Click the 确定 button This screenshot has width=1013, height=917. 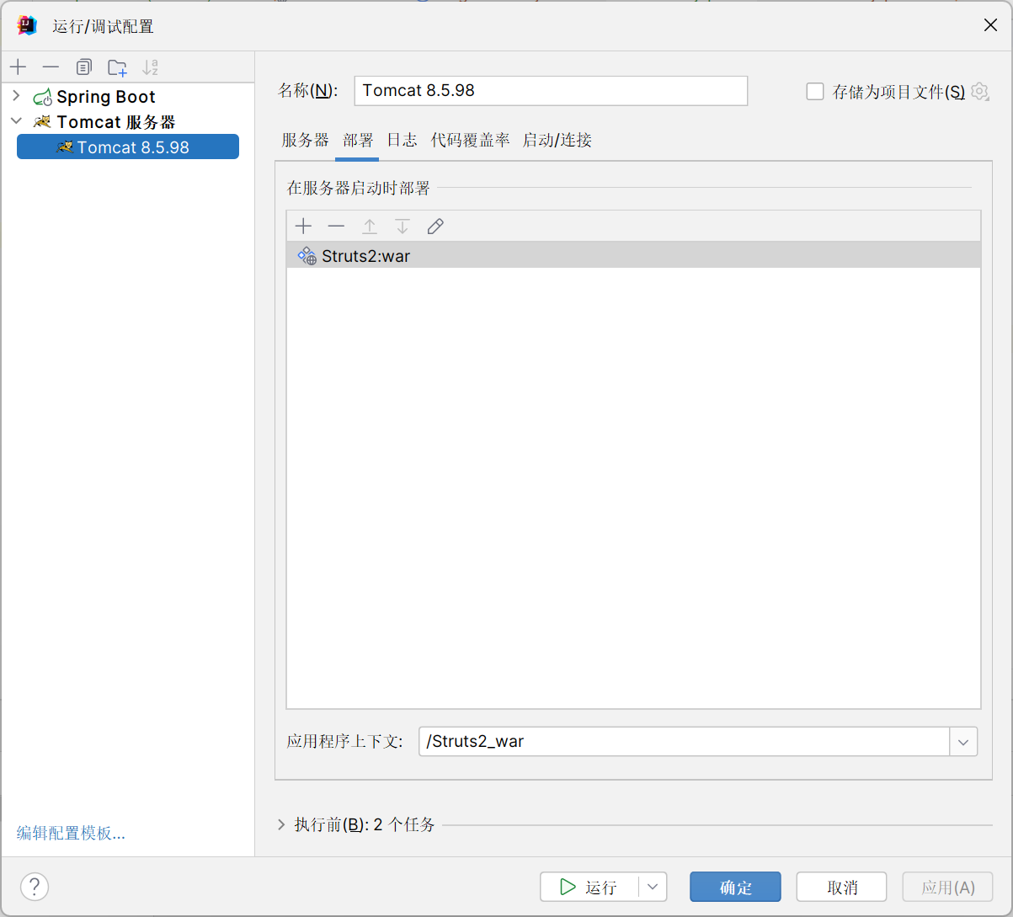(x=735, y=887)
